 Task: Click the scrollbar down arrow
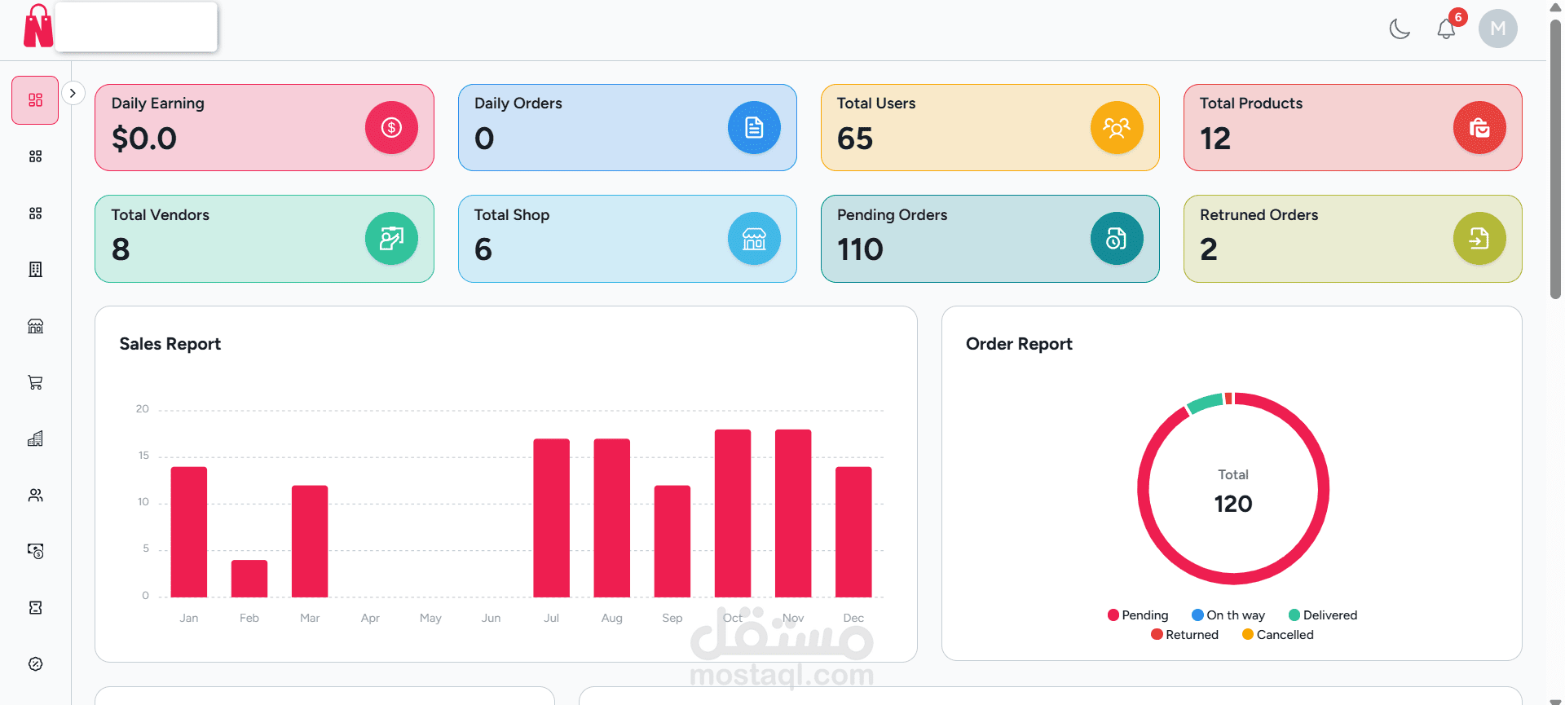click(x=1555, y=700)
